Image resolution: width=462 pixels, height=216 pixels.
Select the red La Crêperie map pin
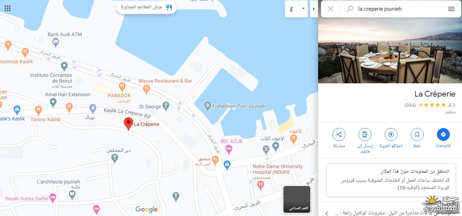[128, 124]
